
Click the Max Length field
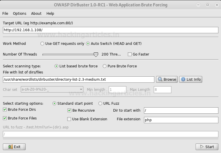click(x=162, y=90)
